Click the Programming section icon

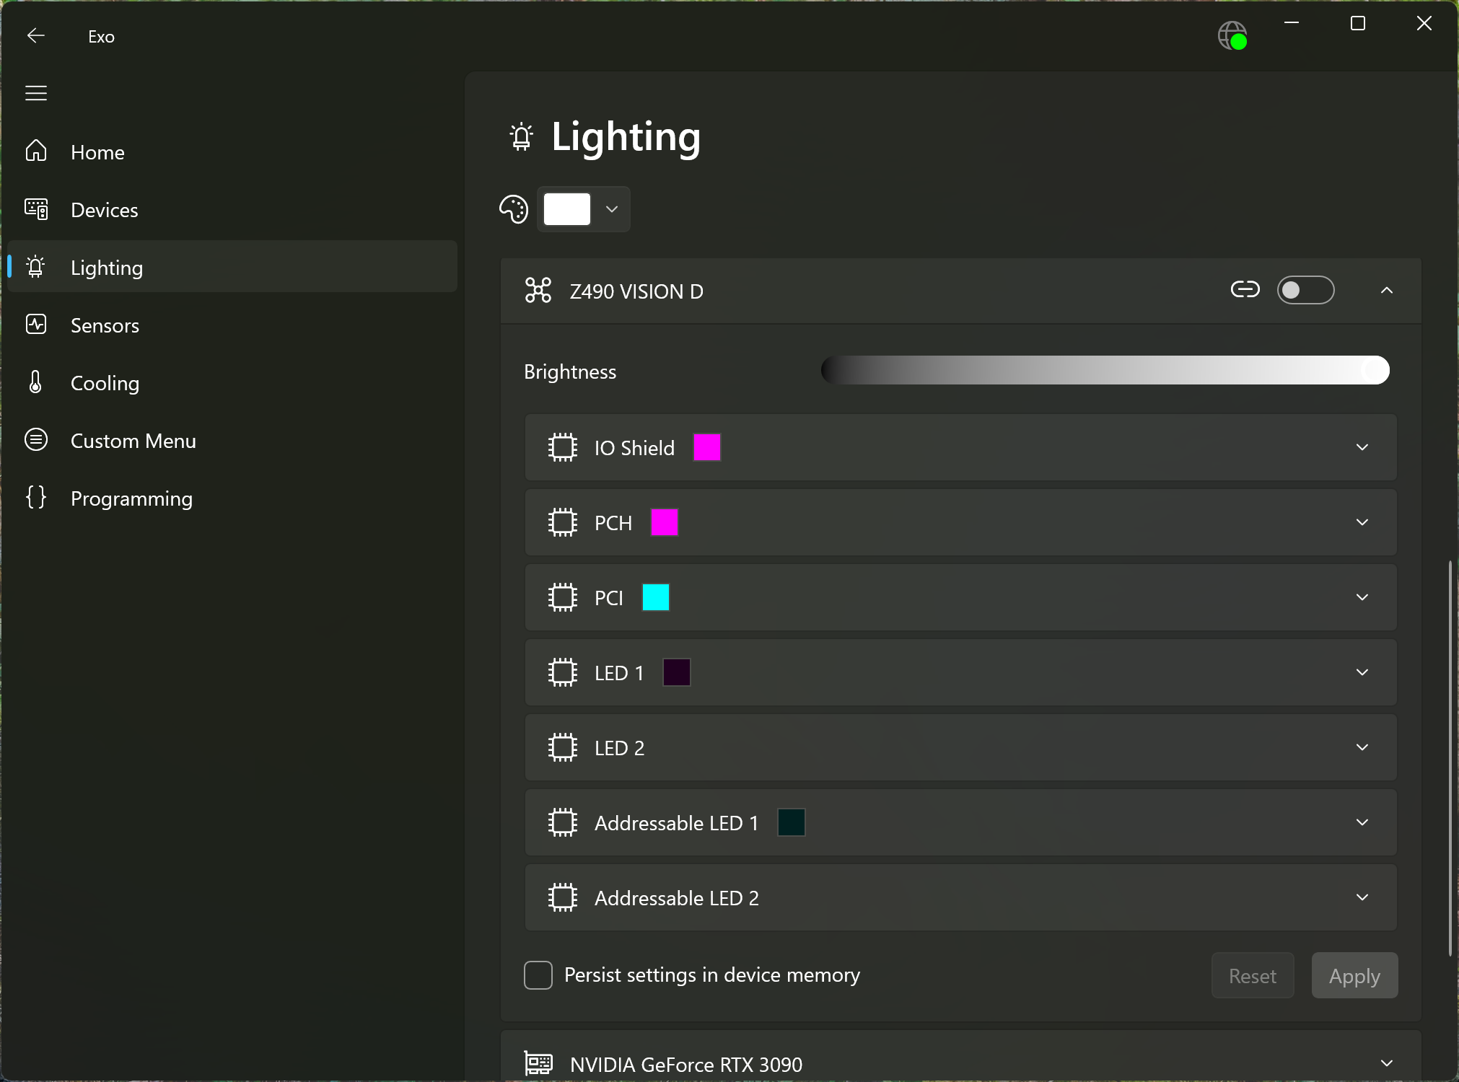point(35,498)
